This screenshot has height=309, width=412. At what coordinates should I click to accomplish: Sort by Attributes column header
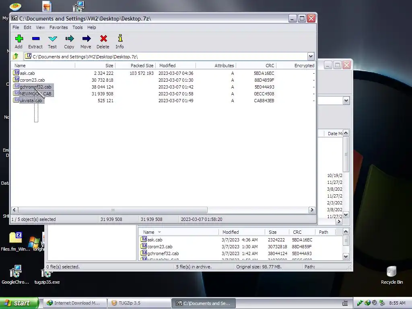pos(216,66)
